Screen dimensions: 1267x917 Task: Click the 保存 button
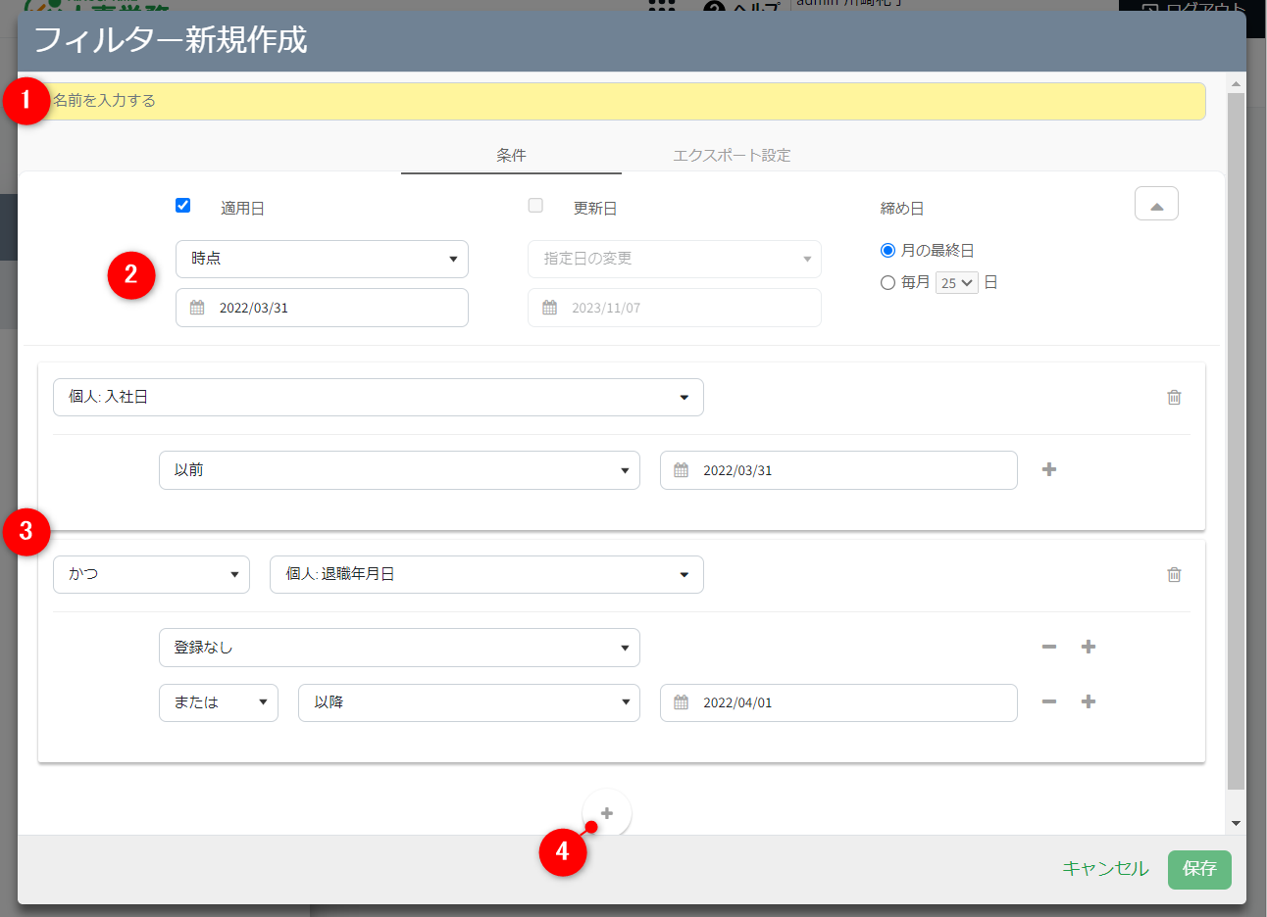pos(1198,869)
